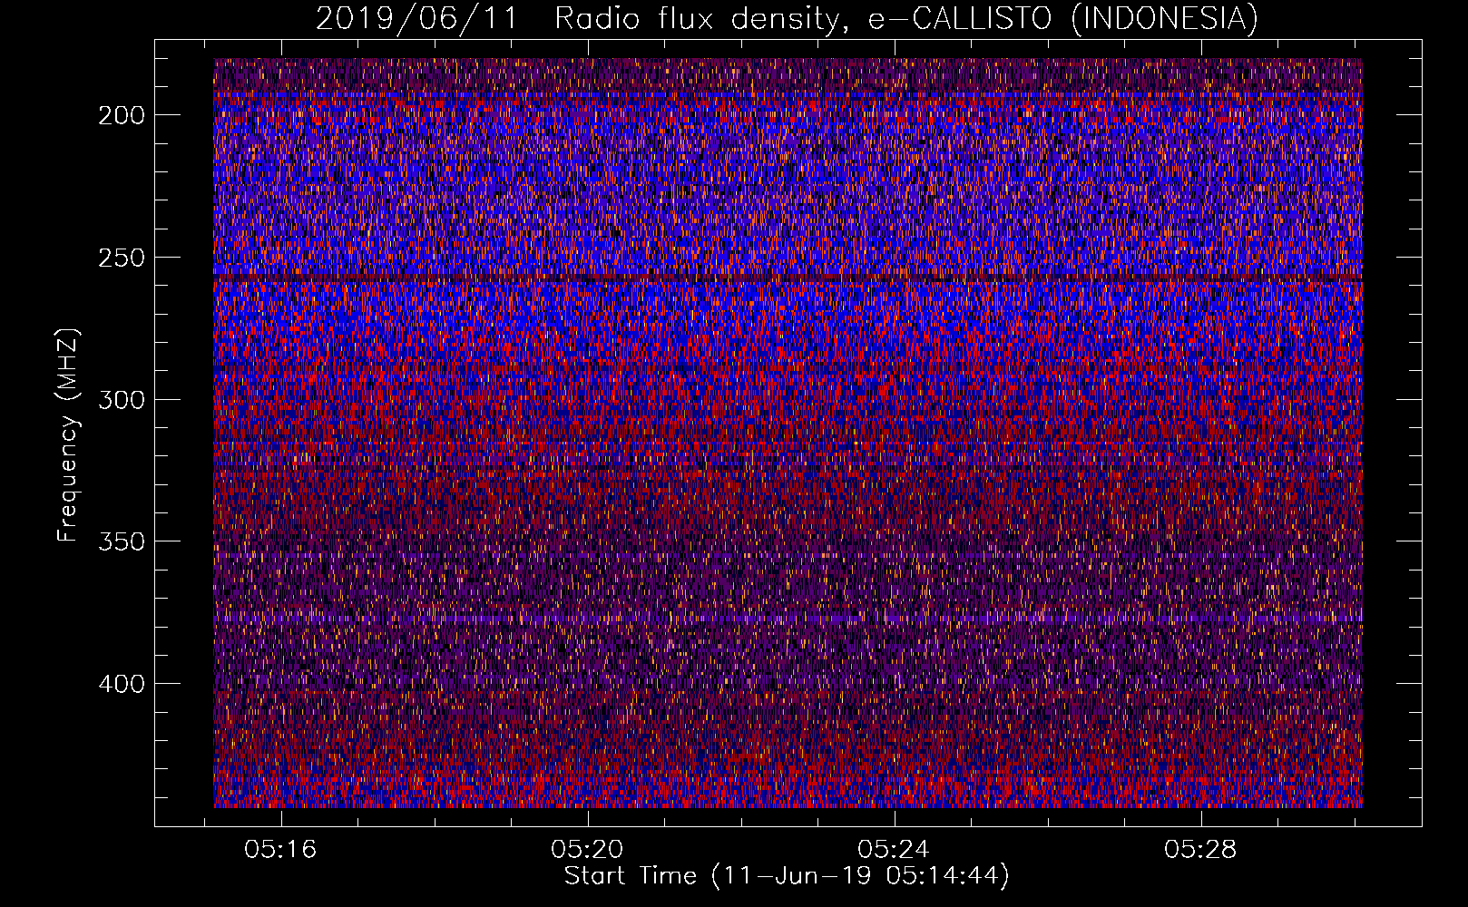The width and height of the screenshot is (1468, 907).
Task: Click the plot title with e-CALLISTO (INDONESIA)
Action: pyautogui.click(x=787, y=18)
